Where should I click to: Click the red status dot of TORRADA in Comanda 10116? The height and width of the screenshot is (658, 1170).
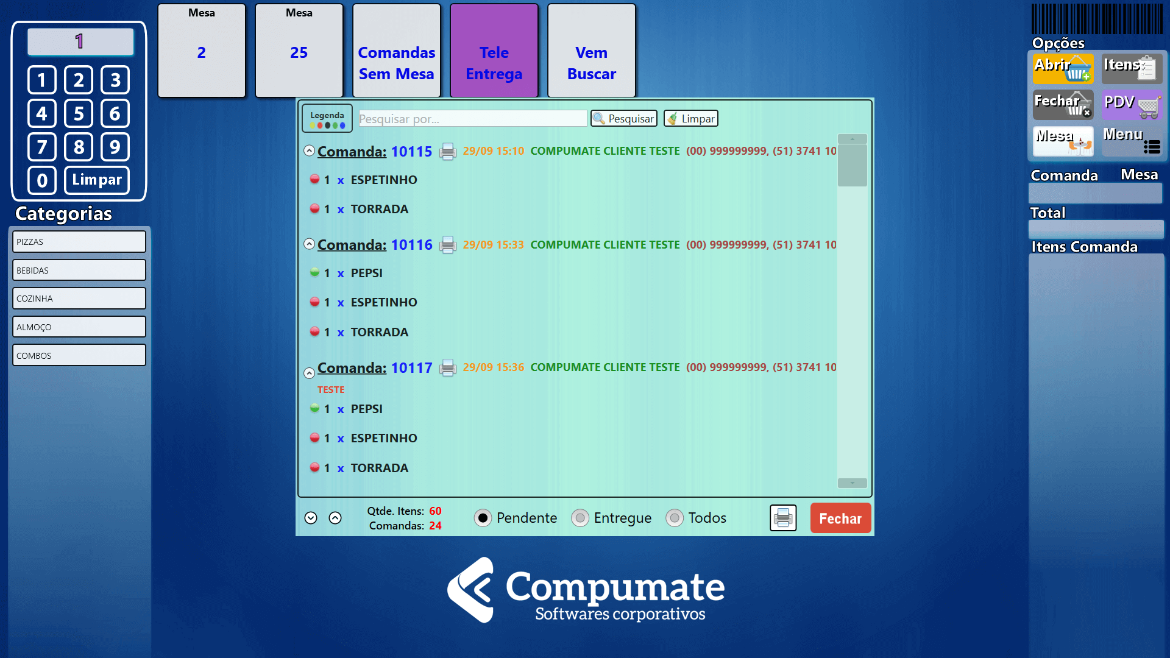tap(314, 331)
